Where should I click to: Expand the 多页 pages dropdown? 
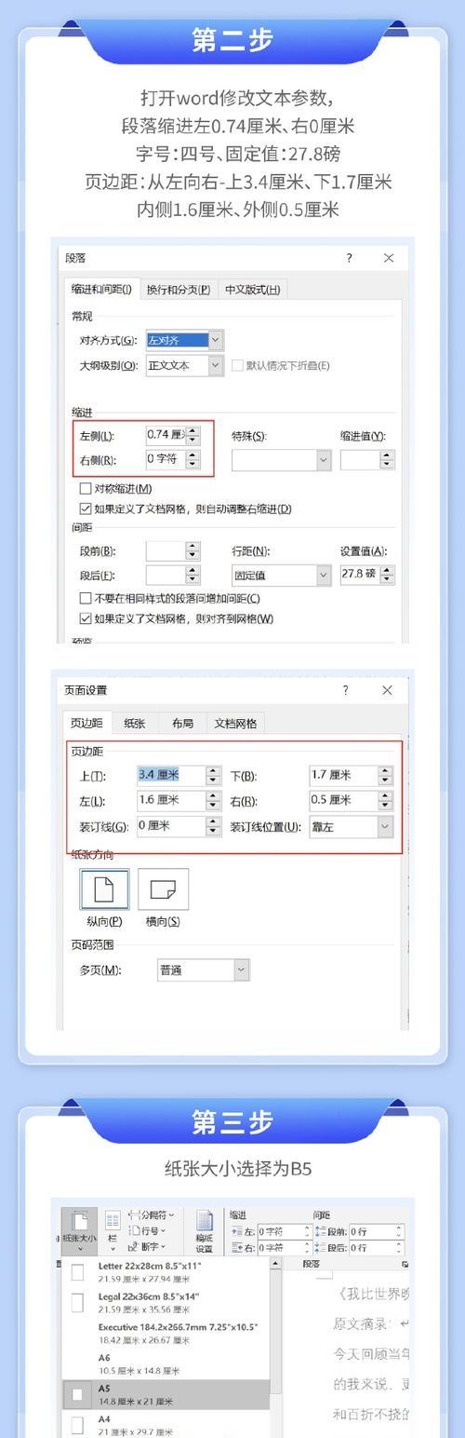(x=203, y=970)
